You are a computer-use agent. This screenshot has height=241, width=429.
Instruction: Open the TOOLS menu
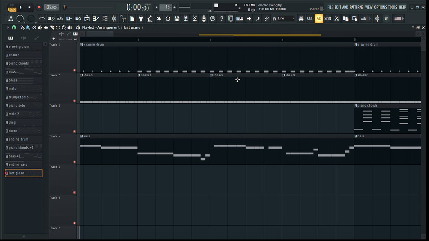pos(393,8)
